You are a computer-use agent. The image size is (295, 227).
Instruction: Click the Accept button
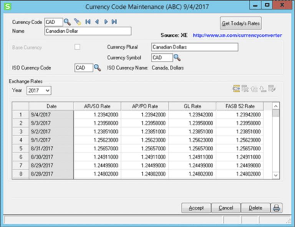196,208
